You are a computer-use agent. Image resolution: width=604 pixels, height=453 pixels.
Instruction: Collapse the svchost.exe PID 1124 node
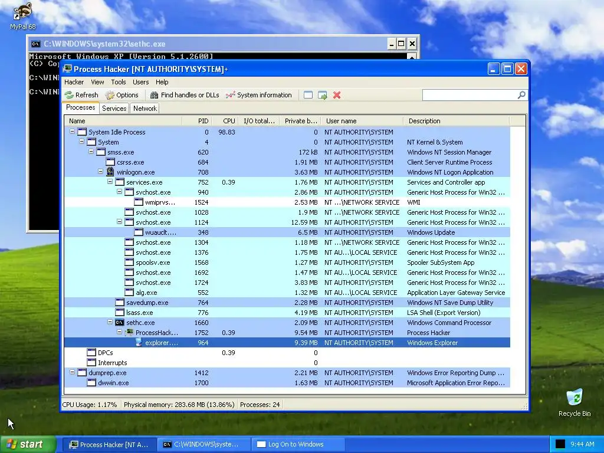[119, 222]
